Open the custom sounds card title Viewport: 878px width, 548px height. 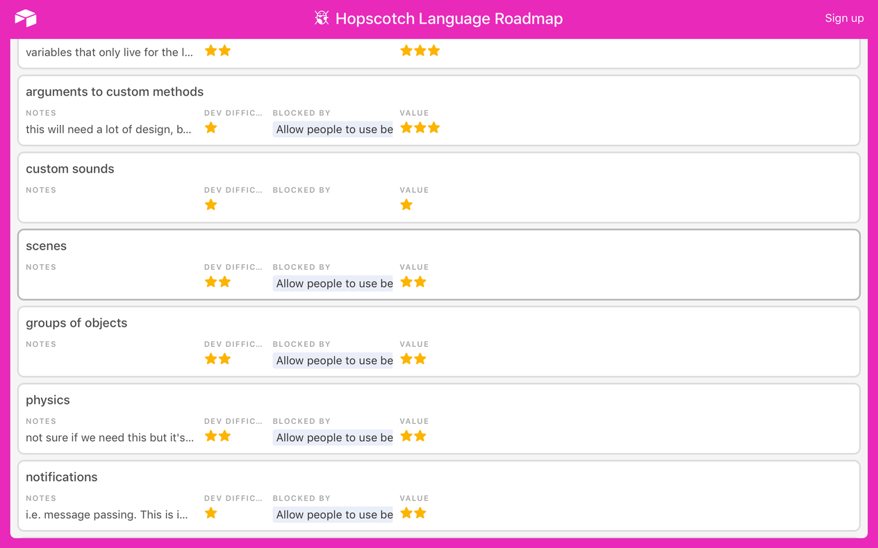pyautogui.click(x=70, y=169)
